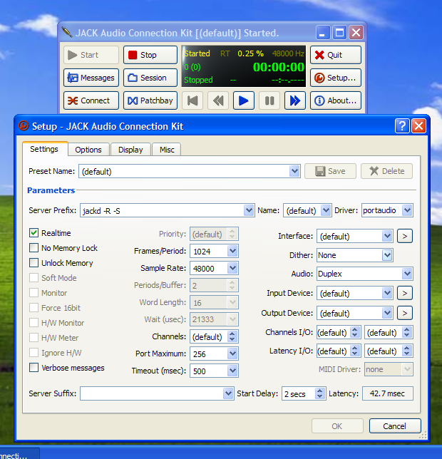Toggle the Ignore H/W checkbox
This screenshot has height=459, width=442.
point(34,352)
